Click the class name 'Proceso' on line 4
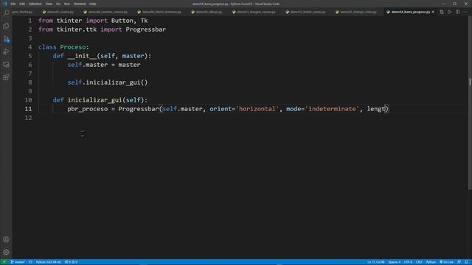This screenshot has width=472, height=265. pos(73,47)
